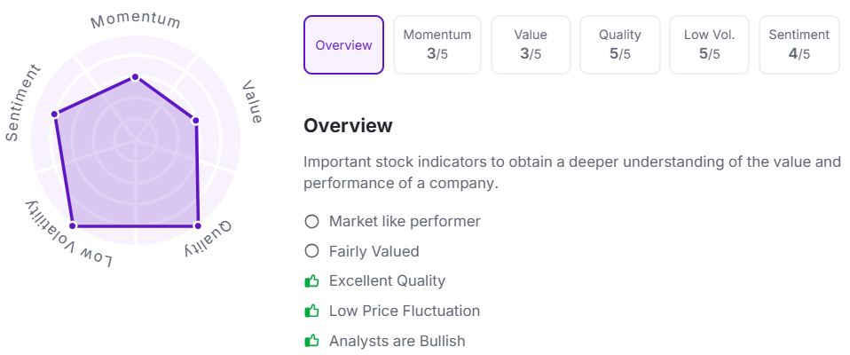Switch to the Quality 5/5 tab
Image resolution: width=850 pixels, height=355 pixels.
(620, 45)
